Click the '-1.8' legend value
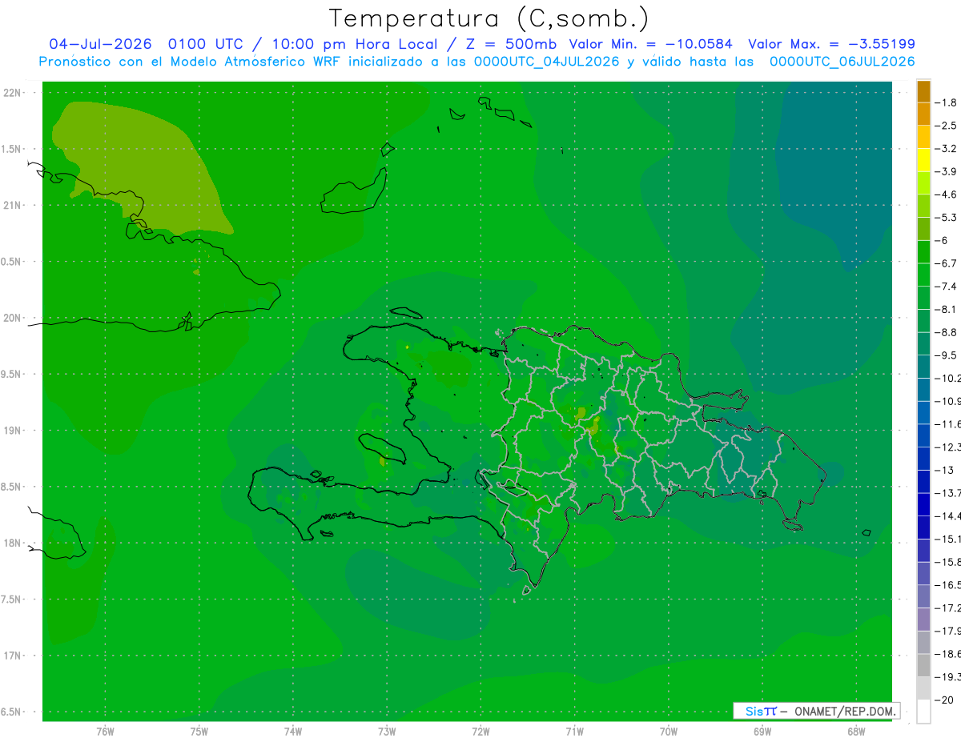The width and height of the screenshot is (961, 742). [947, 102]
